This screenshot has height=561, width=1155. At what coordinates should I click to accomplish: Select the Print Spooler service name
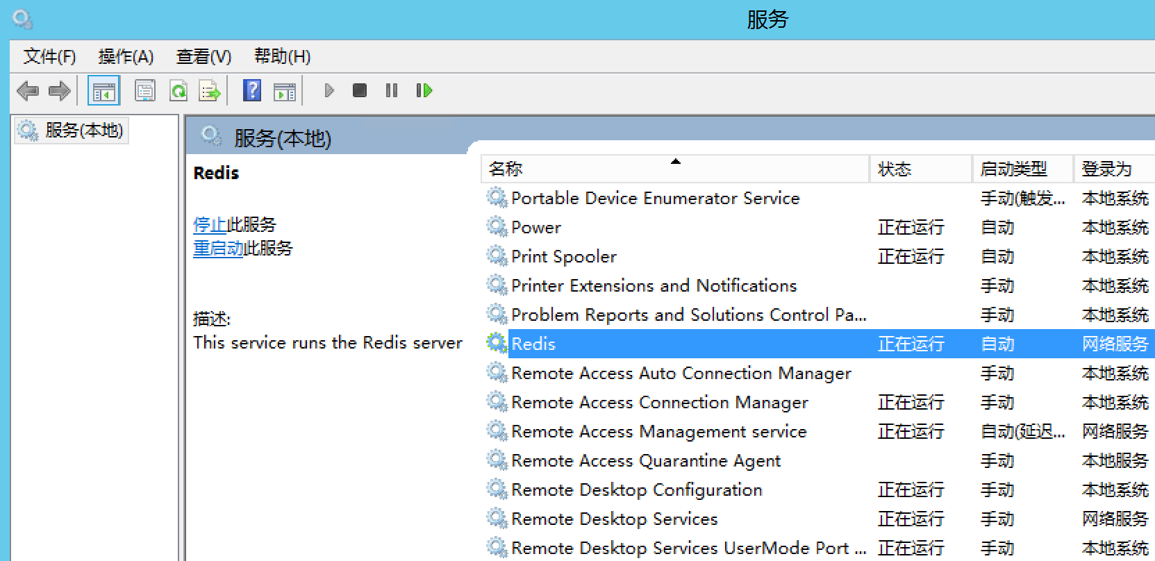point(564,256)
